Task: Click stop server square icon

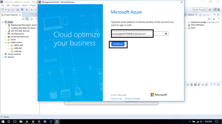Action: point(203,85)
